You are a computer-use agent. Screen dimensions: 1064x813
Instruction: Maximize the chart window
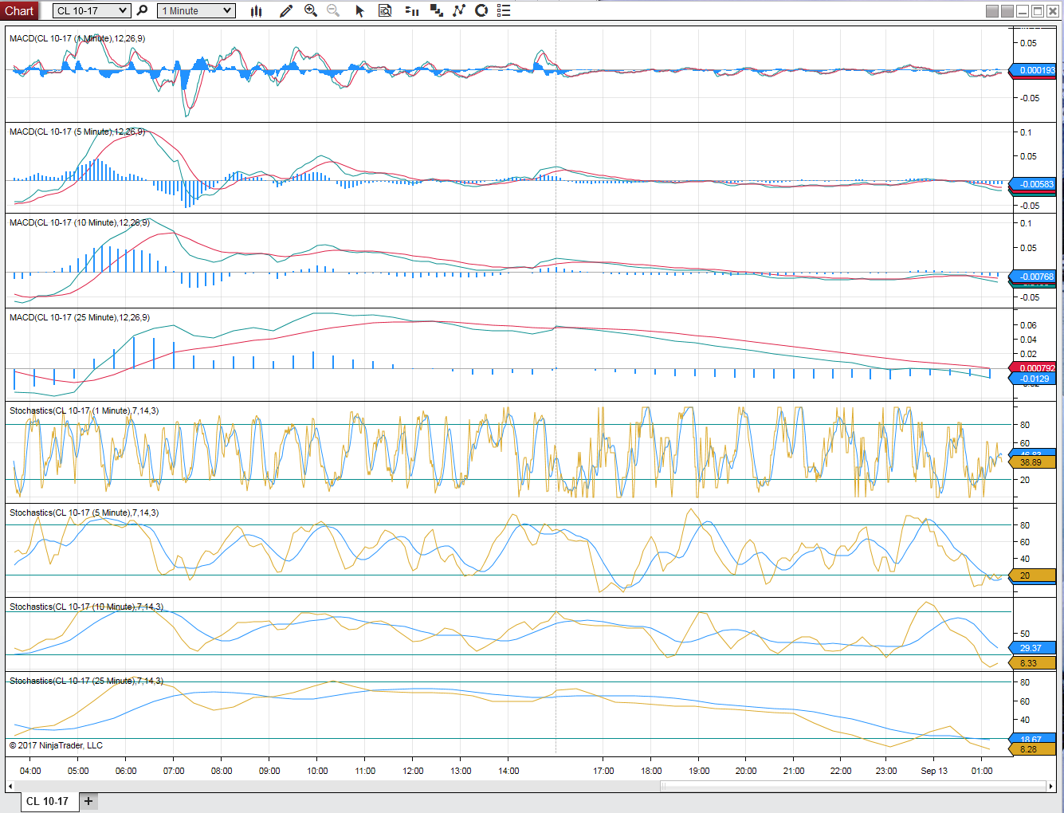1038,11
